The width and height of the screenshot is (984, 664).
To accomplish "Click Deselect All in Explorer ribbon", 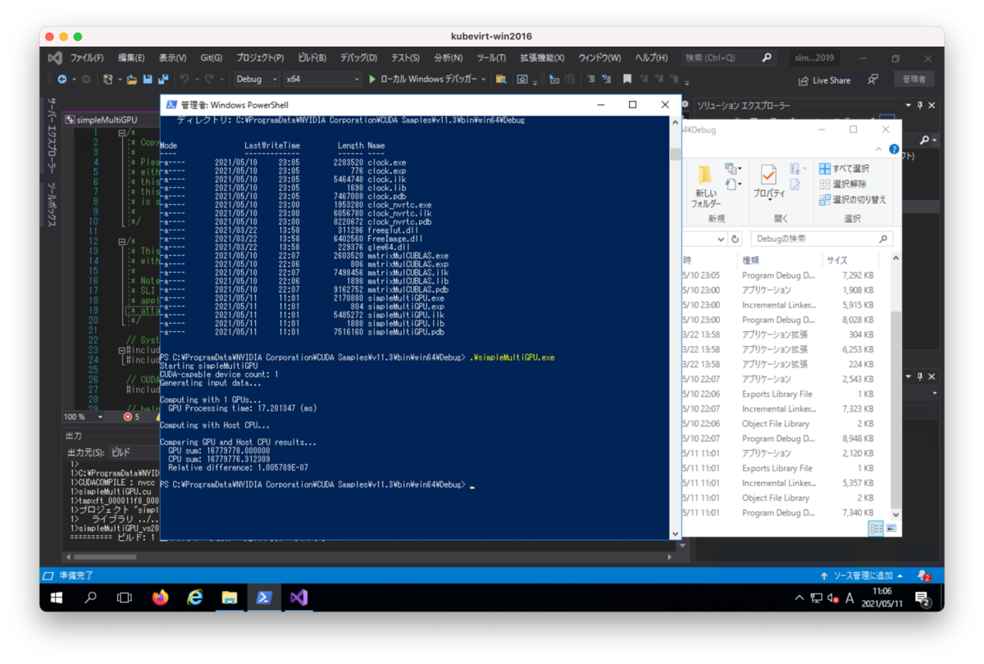I will tap(843, 184).
